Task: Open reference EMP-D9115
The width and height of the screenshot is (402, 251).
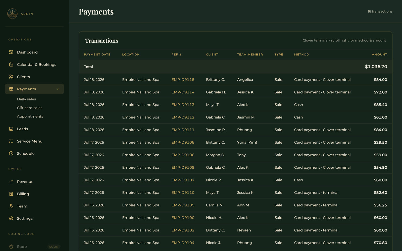Action: (183, 80)
